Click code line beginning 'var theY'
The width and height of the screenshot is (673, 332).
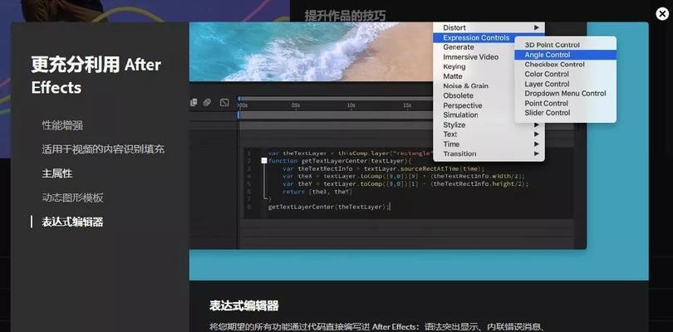405,184
